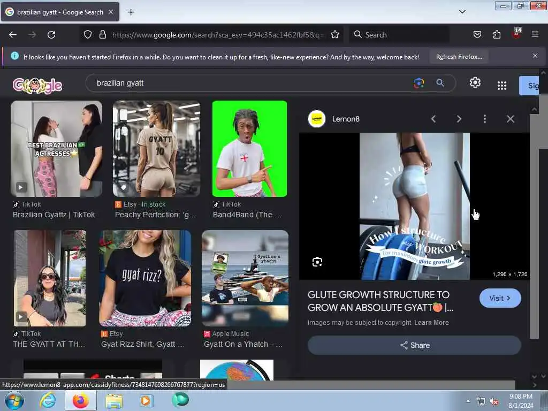The width and height of the screenshot is (548, 411).
Task: Select the brazilian gyatt - Google Search tab
Action: (x=60, y=12)
